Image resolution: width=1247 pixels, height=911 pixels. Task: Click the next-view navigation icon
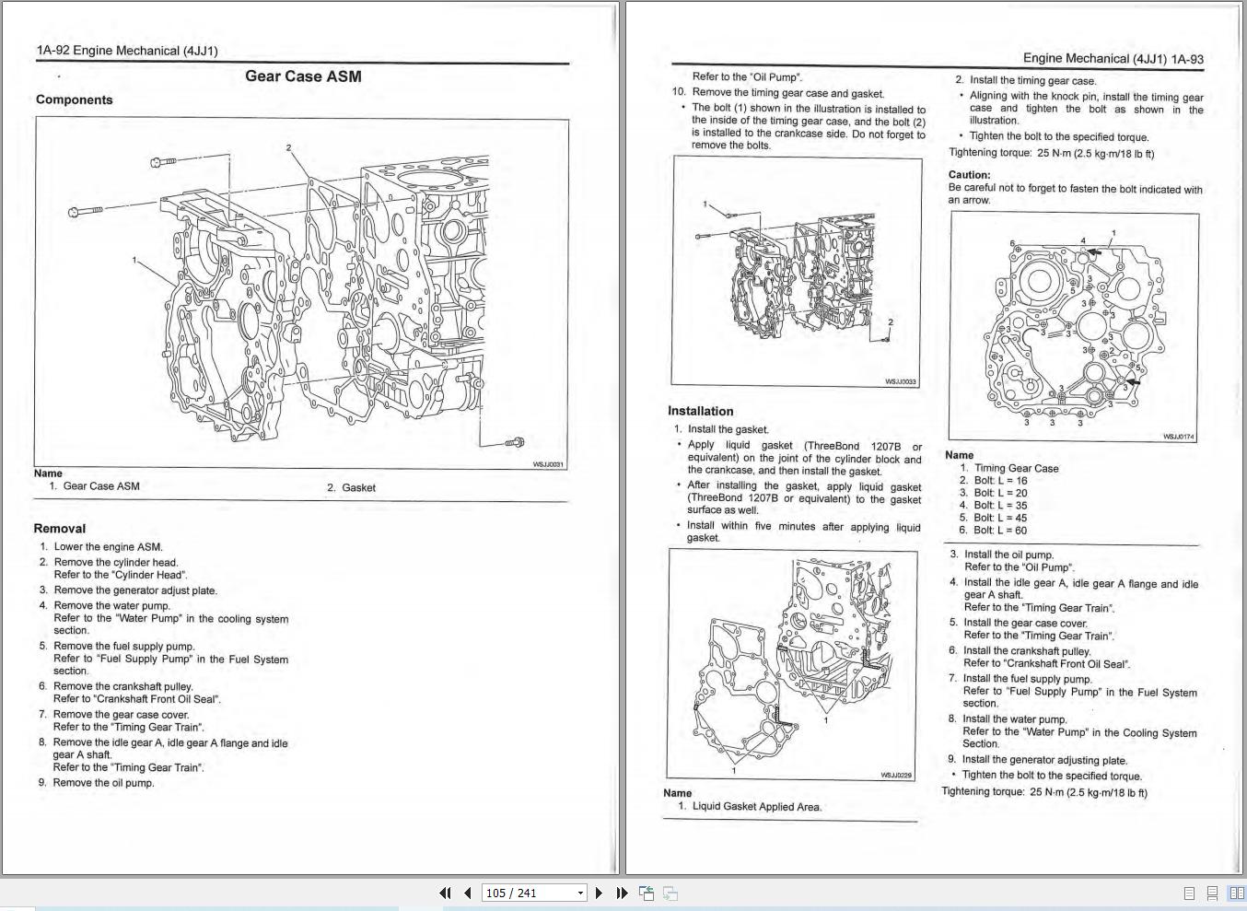click(x=670, y=893)
